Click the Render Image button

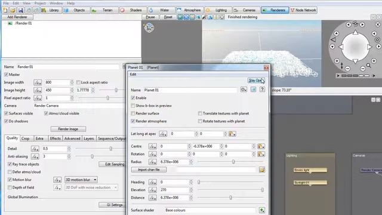tap(68, 129)
